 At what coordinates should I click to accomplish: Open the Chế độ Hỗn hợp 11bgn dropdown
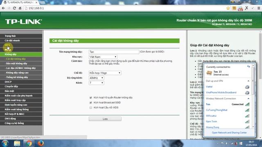105,73
